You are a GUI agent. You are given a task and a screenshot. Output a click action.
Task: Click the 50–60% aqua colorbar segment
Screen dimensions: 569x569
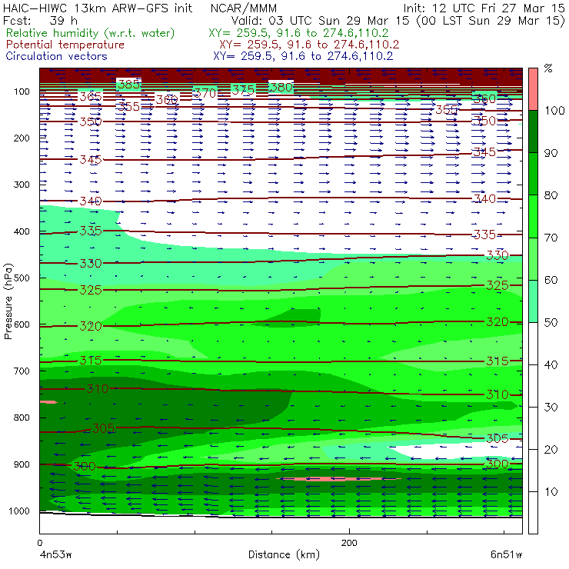click(x=533, y=301)
